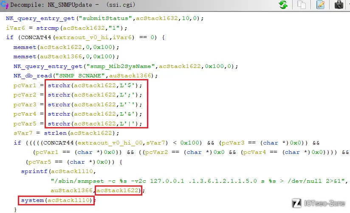Click strchr call searching for '&'
Image resolution: width=350 pixels, height=213 pixels.
click(95, 114)
